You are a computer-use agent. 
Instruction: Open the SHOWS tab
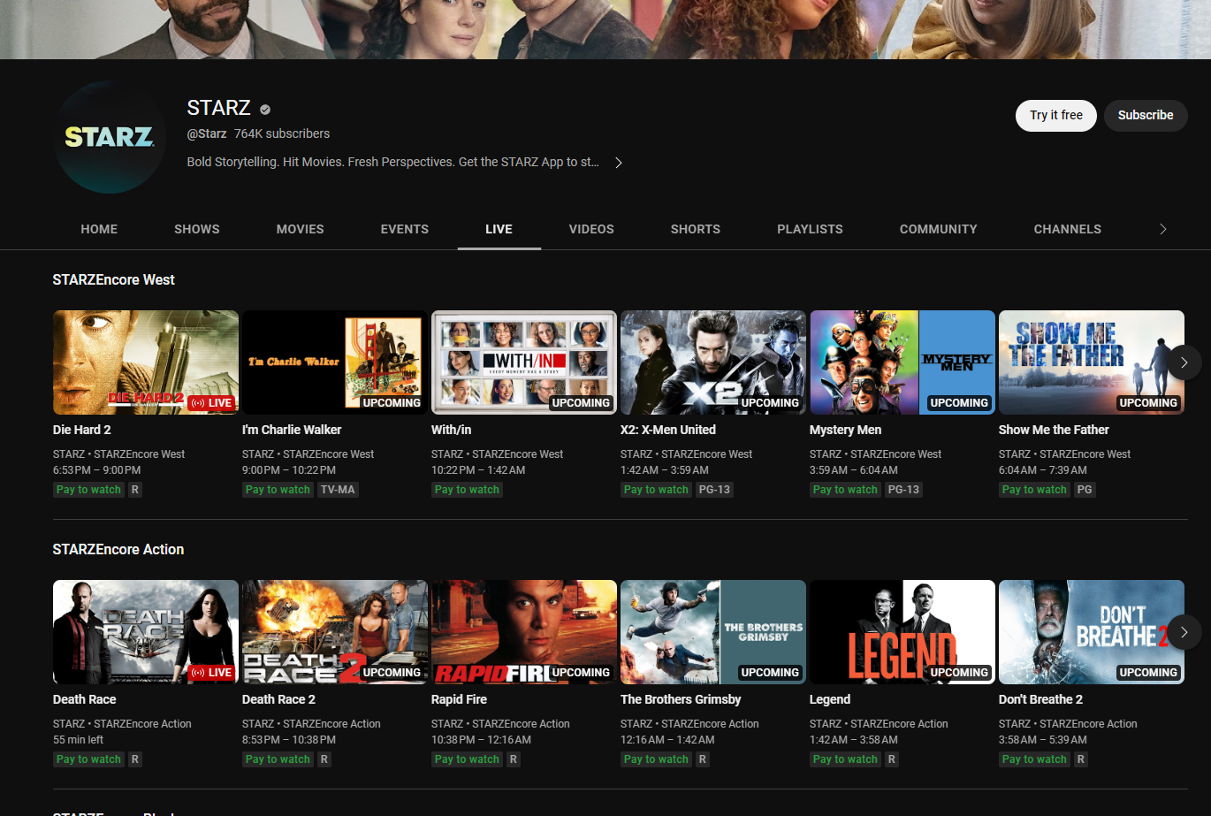(197, 229)
